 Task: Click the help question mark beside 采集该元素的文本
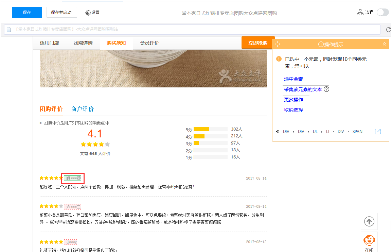click(326, 89)
